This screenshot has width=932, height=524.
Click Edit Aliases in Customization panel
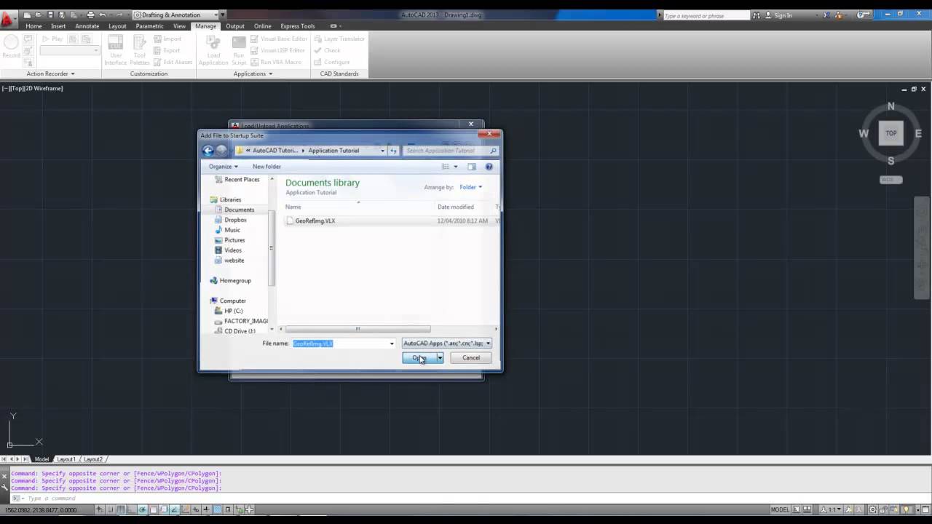pos(173,62)
